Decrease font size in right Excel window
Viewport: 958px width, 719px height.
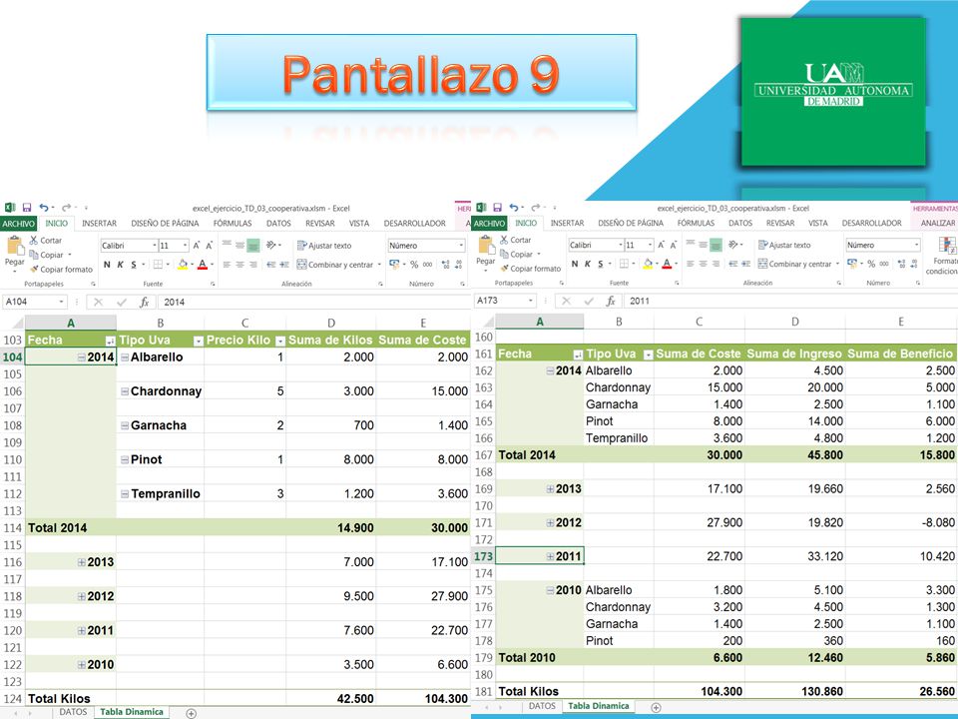click(674, 245)
